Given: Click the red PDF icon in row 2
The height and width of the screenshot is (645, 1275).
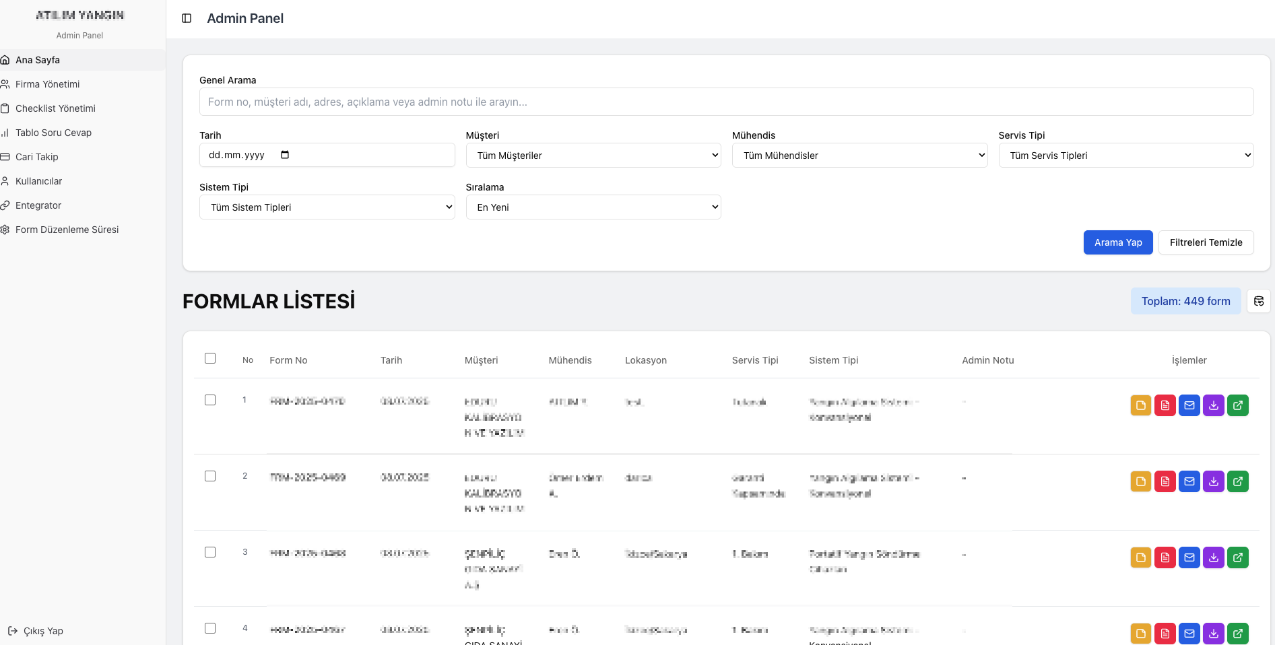Looking at the screenshot, I should 1165,481.
